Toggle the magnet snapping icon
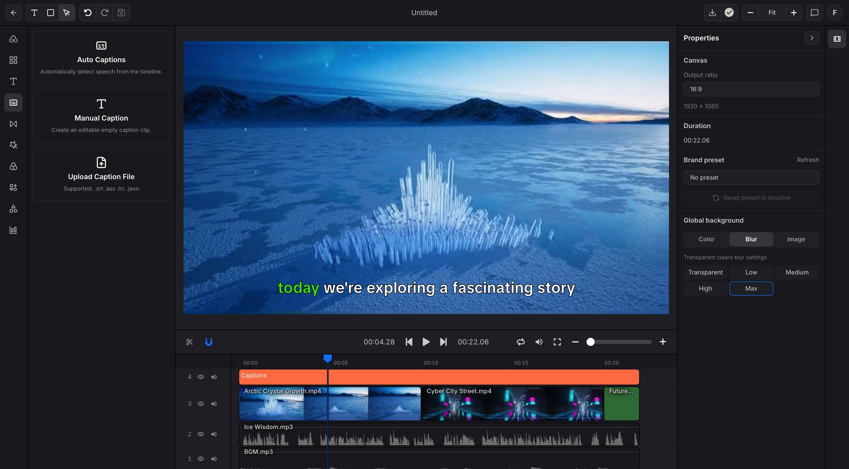849x469 pixels. point(209,342)
